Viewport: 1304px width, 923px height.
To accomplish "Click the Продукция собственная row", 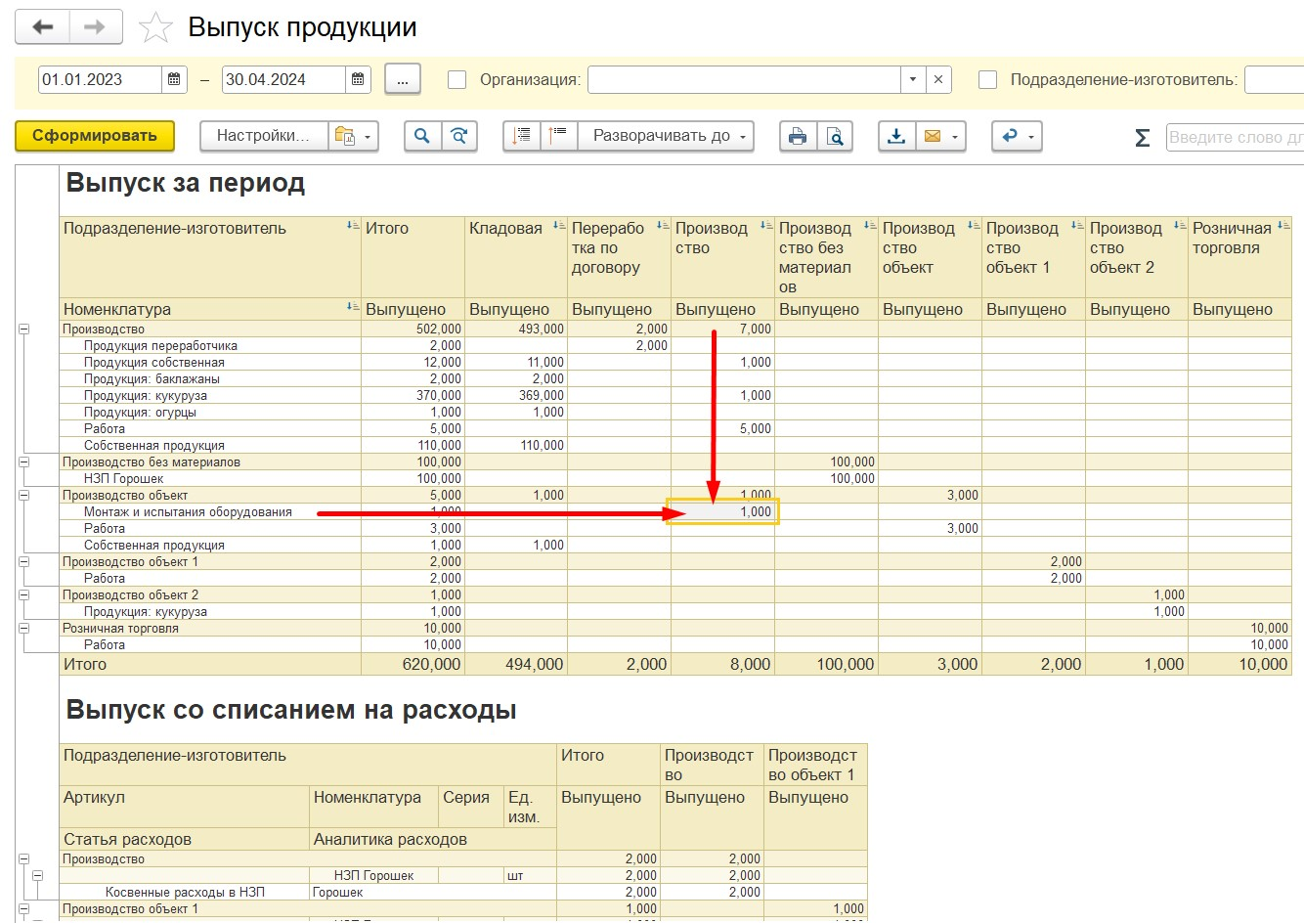I will coord(153,363).
